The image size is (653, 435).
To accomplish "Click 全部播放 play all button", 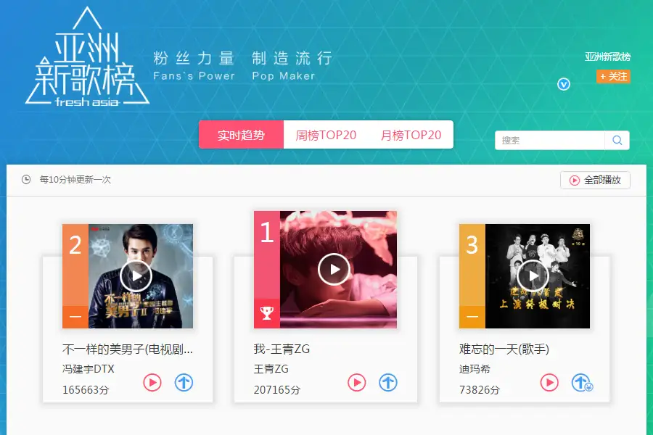I will tap(595, 181).
